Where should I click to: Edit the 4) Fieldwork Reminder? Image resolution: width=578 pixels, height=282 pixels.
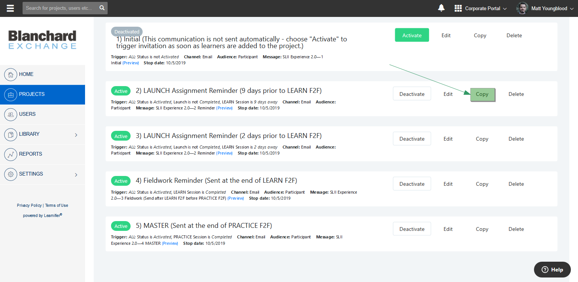[448, 184]
